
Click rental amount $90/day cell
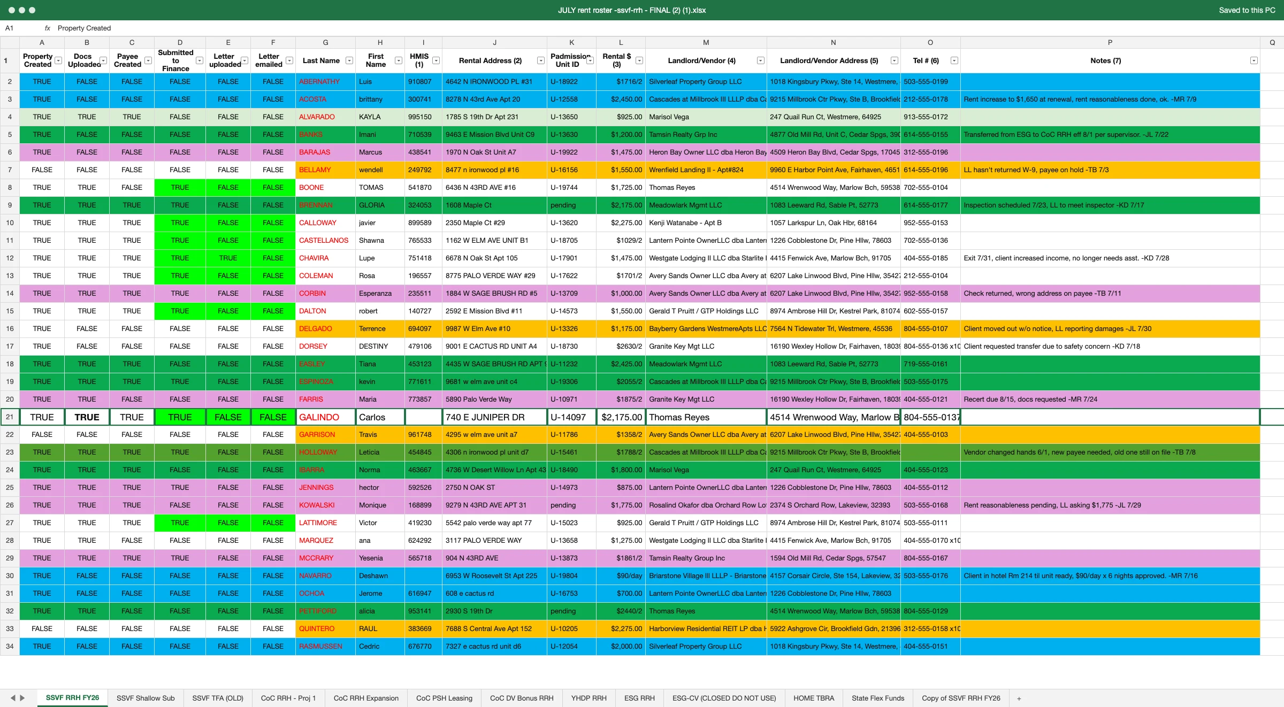[x=621, y=576]
